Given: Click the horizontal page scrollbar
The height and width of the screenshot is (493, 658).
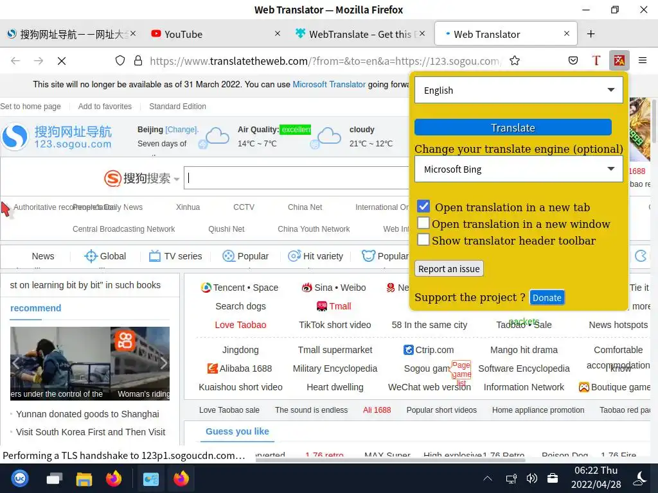Looking at the screenshot, I should pos(390,460).
